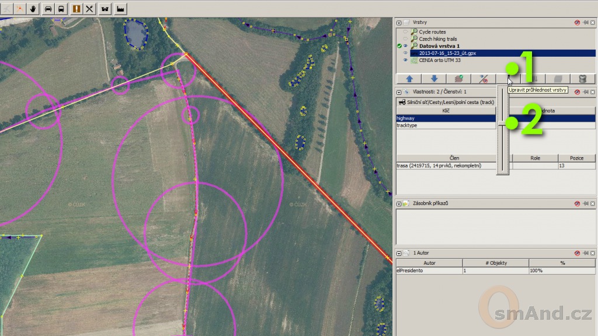Choose the brown exclamation information preset

click(x=77, y=8)
